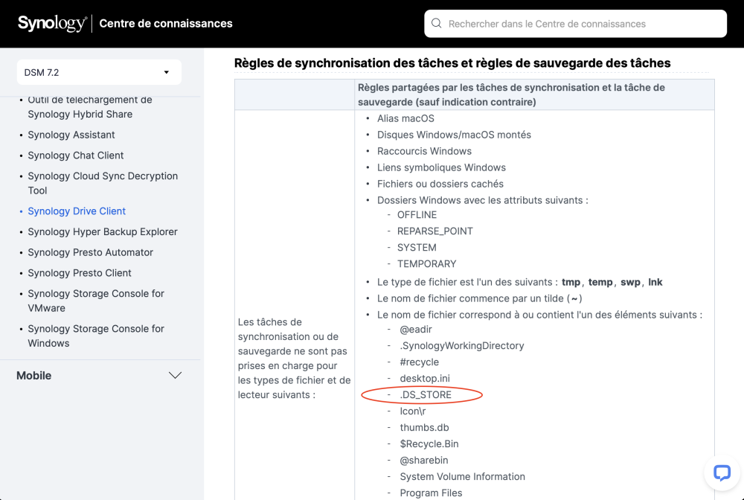Open the Synology Hybrid Share download tool link
744x500 pixels.
(90, 107)
